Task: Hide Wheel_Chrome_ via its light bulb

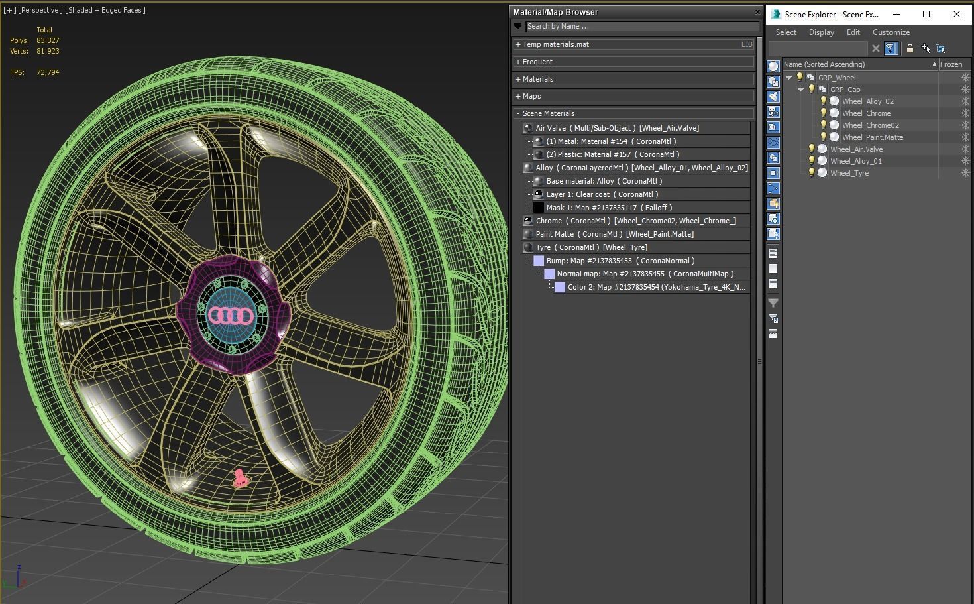Action: (x=824, y=113)
